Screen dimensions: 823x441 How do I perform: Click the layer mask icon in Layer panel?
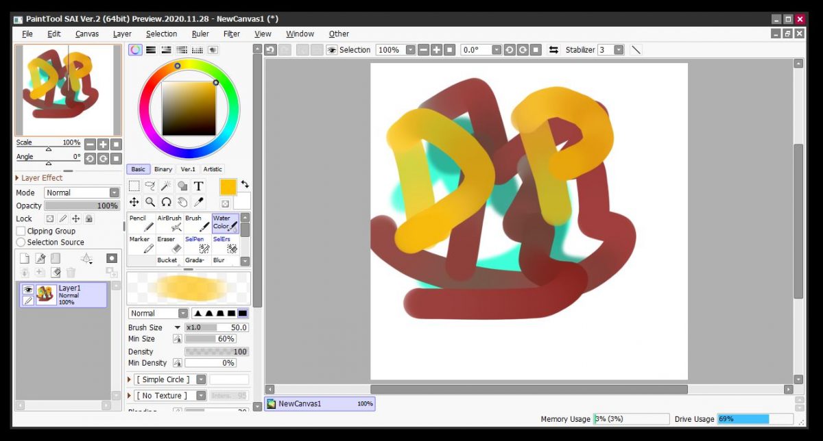[112, 258]
